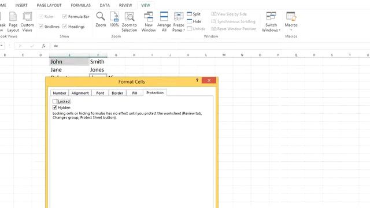Image resolution: width=370 pixels, height=208 pixels.
Task: Close the Format Cells dialog
Action: click(209, 80)
